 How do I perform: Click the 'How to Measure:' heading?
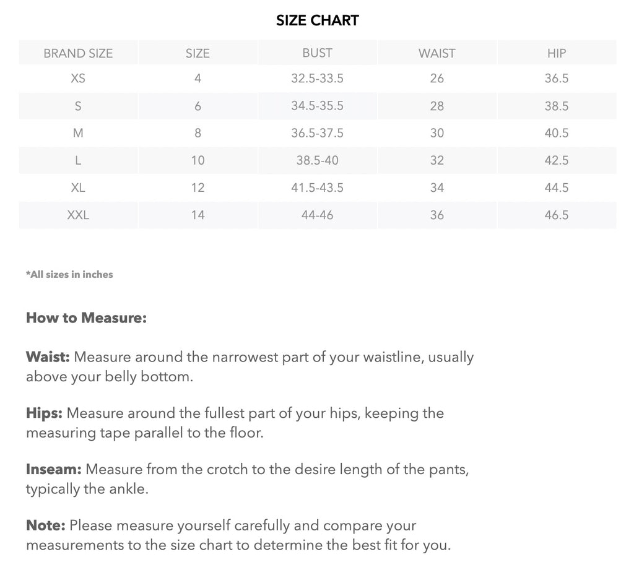(x=86, y=318)
